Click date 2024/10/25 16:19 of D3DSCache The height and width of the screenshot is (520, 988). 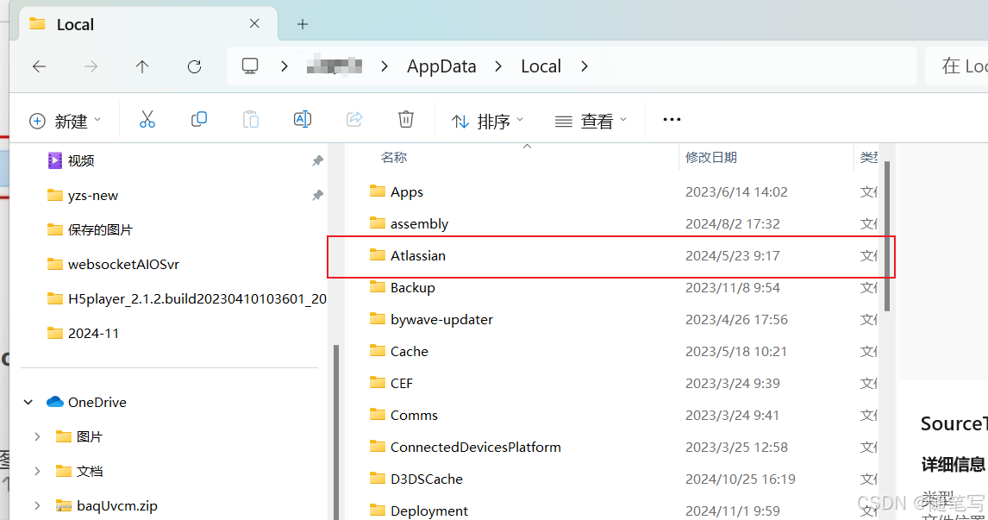(x=741, y=479)
